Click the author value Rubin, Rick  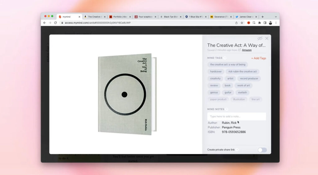coord(229,123)
